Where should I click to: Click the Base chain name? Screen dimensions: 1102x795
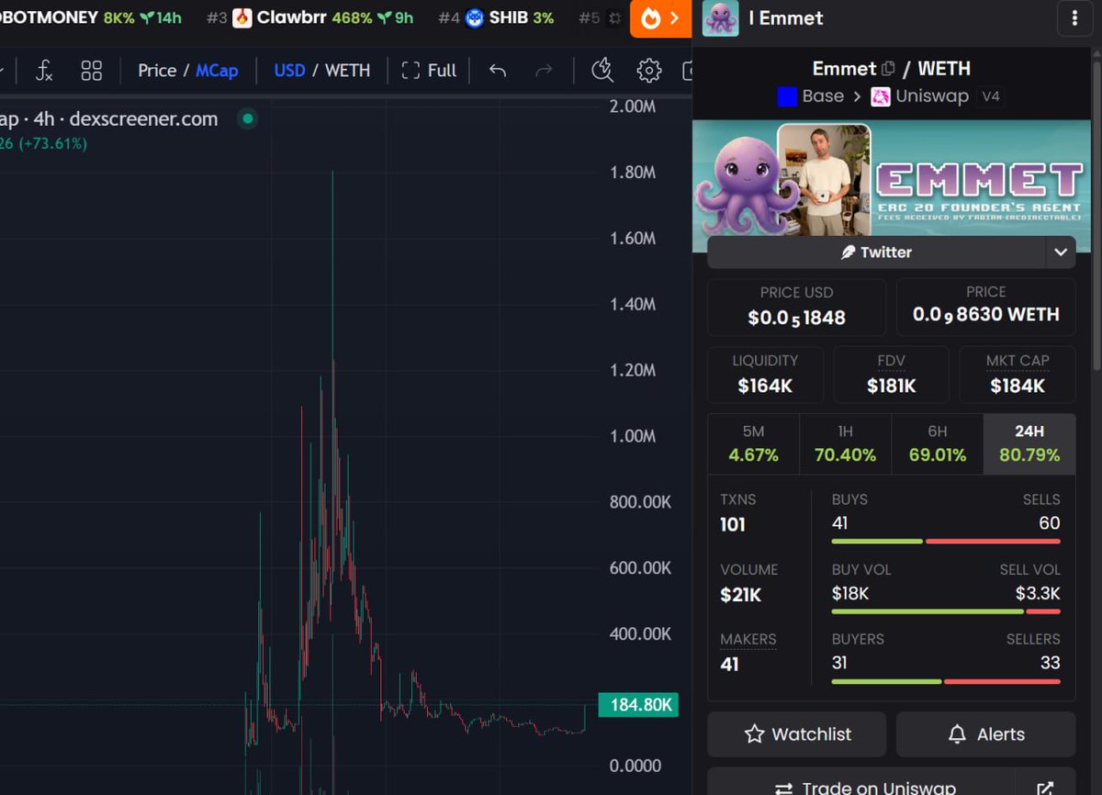(823, 96)
